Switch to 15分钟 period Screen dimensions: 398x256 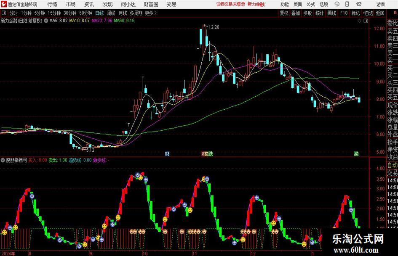[54, 13]
